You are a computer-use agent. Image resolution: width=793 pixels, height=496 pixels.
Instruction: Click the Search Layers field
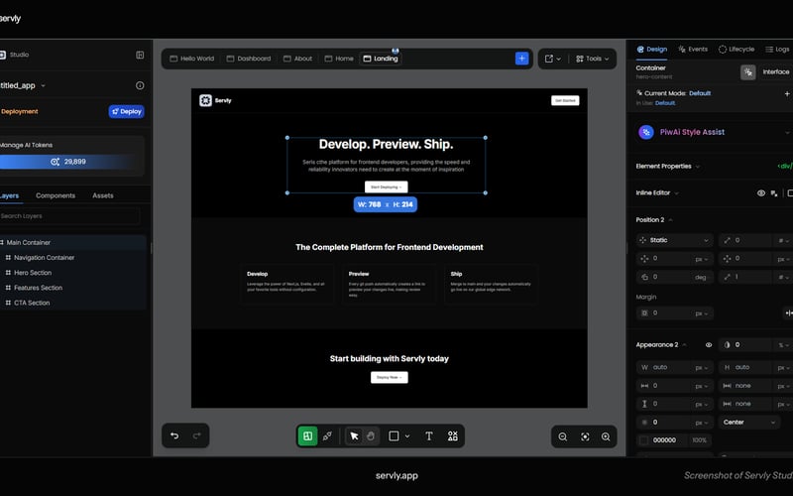point(69,216)
